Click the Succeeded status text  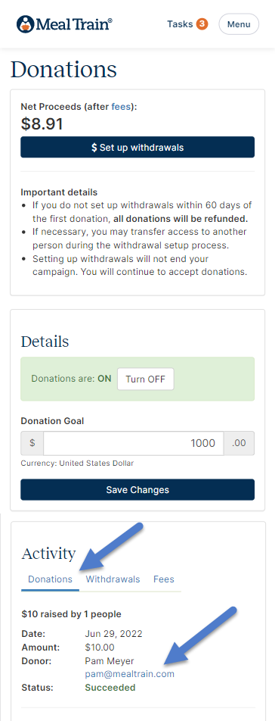pos(110,688)
